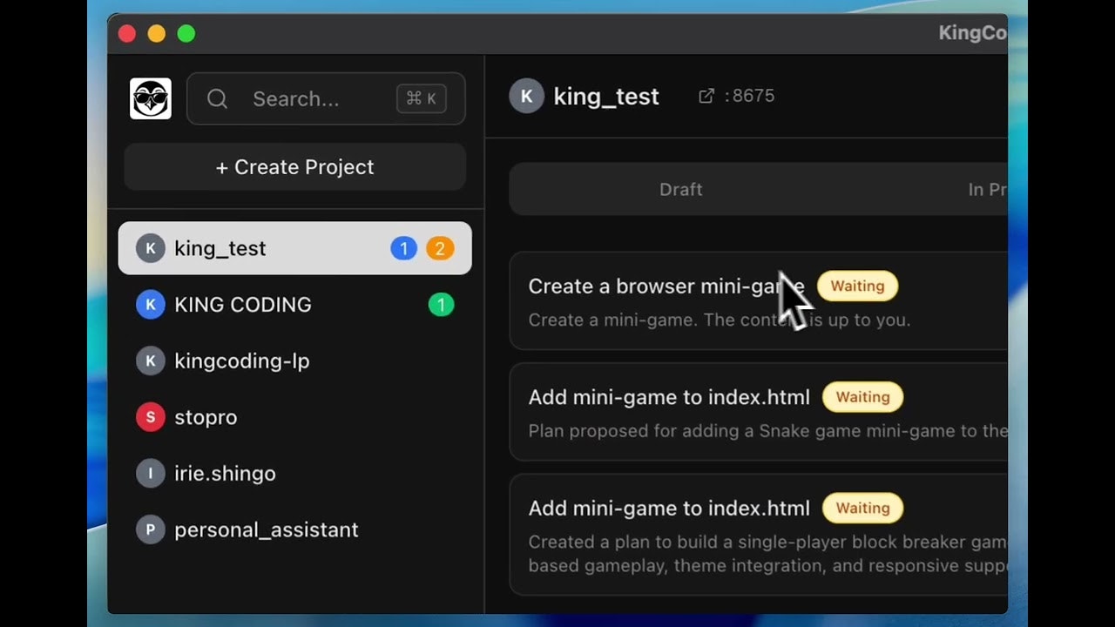Viewport: 1115px width, 627px height.
Task: Select the KING CODING project icon
Action: pyautogui.click(x=150, y=305)
